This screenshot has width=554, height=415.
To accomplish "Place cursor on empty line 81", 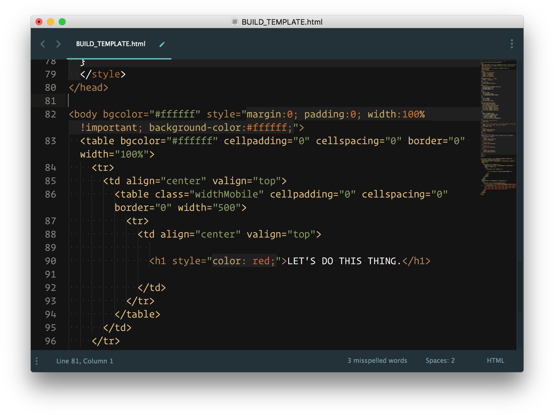I will [x=273, y=101].
